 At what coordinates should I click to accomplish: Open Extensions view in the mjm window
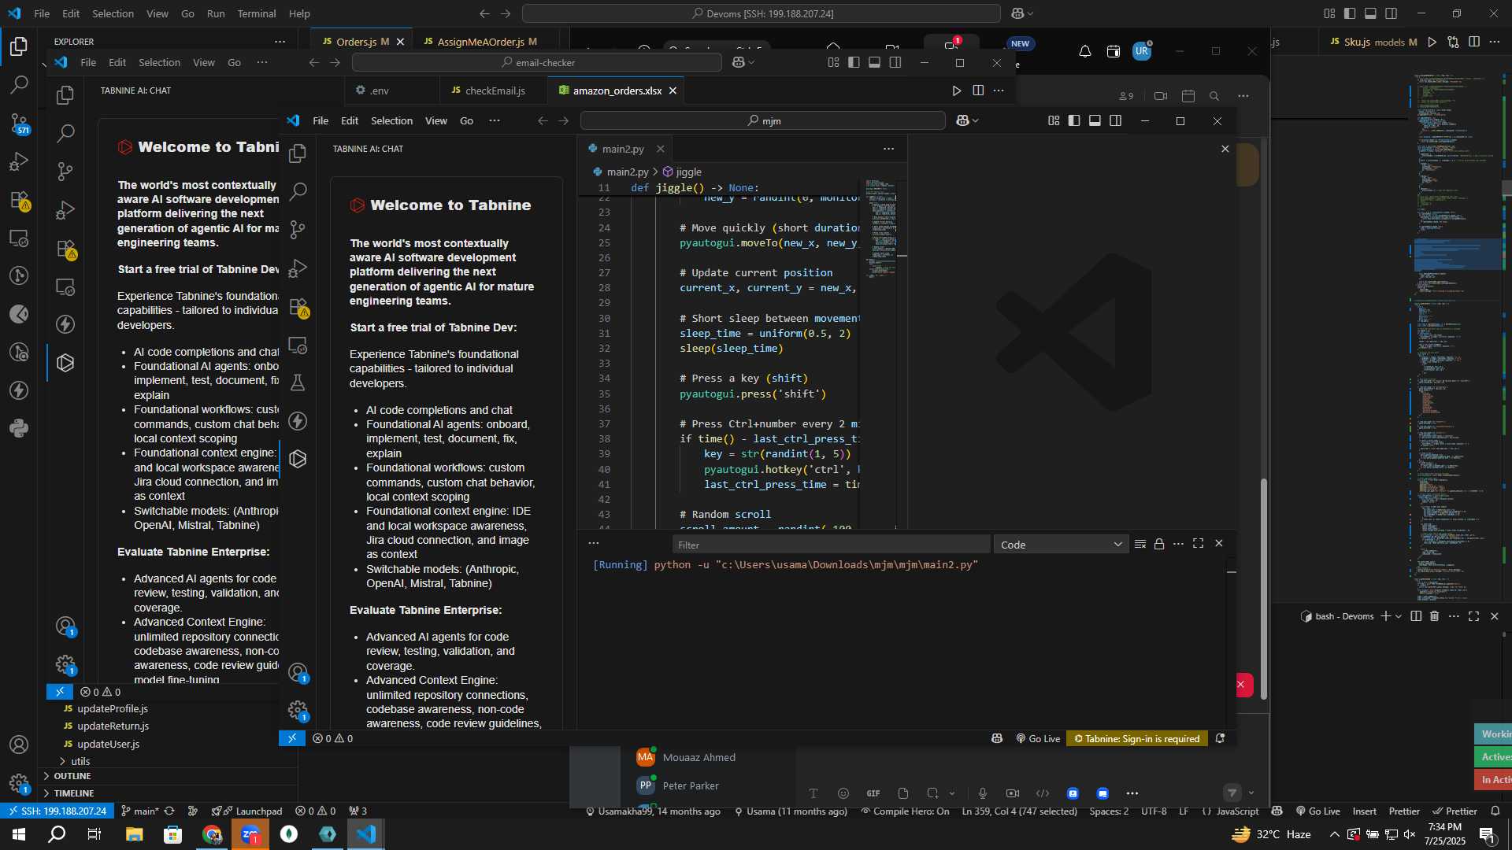(x=298, y=307)
